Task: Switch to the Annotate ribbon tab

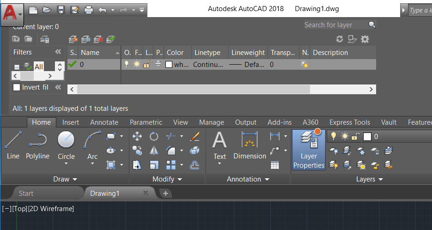Action: pos(104,122)
